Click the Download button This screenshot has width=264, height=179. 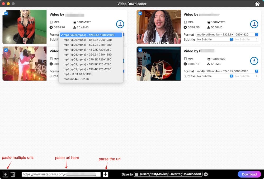pyautogui.click(x=249, y=174)
